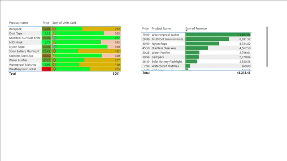Viewport: 287px width, 161px height.
Task: Click the units sold value 227
Action: pyautogui.click(x=117, y=60)
